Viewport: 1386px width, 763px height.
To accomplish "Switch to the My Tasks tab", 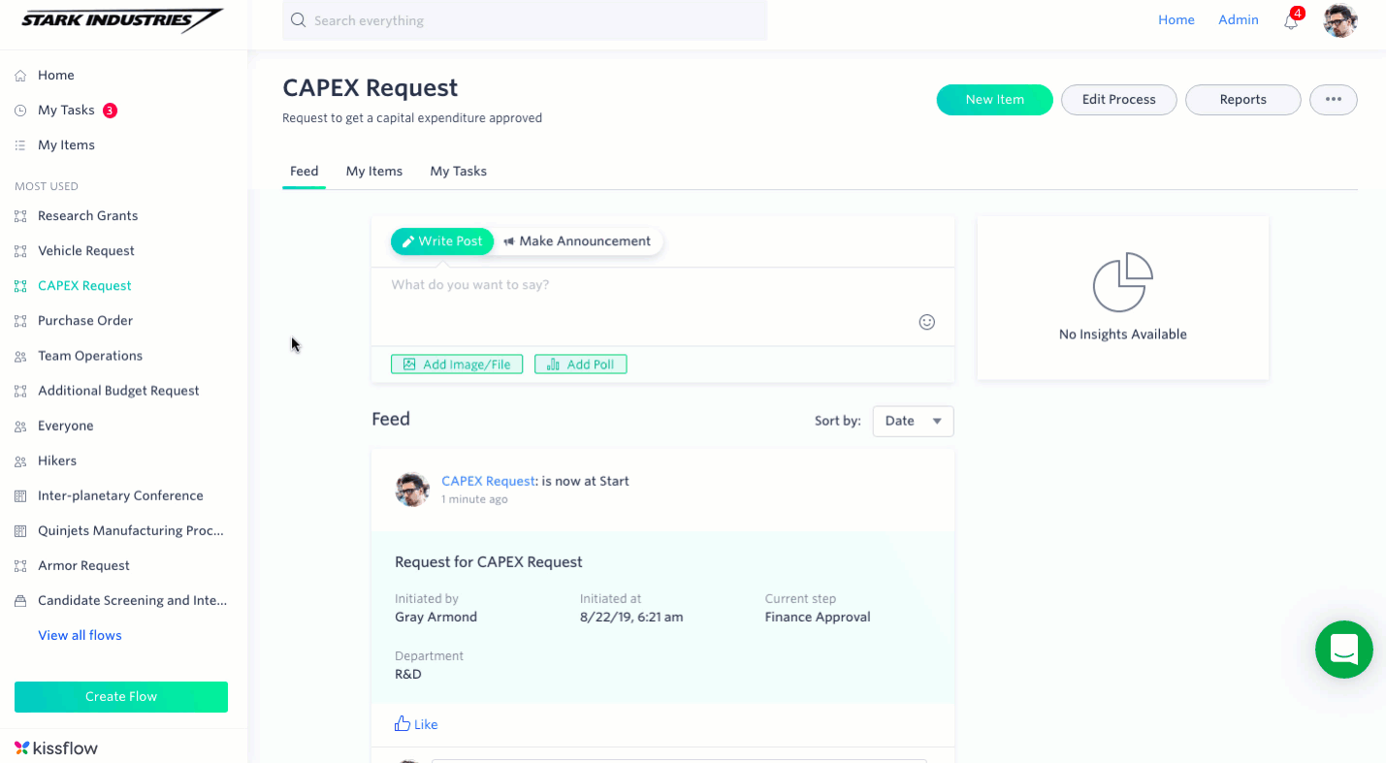I will coord(459,171).
